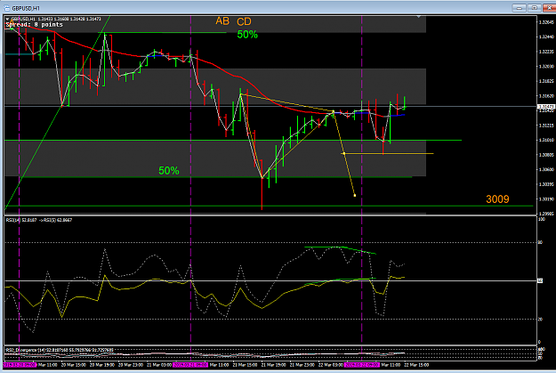Click the 22 Mar 15:00 time label
Image resolution: width=556 pixels, height=373 pixels.
pyautogui.click(x=416, y=365)
